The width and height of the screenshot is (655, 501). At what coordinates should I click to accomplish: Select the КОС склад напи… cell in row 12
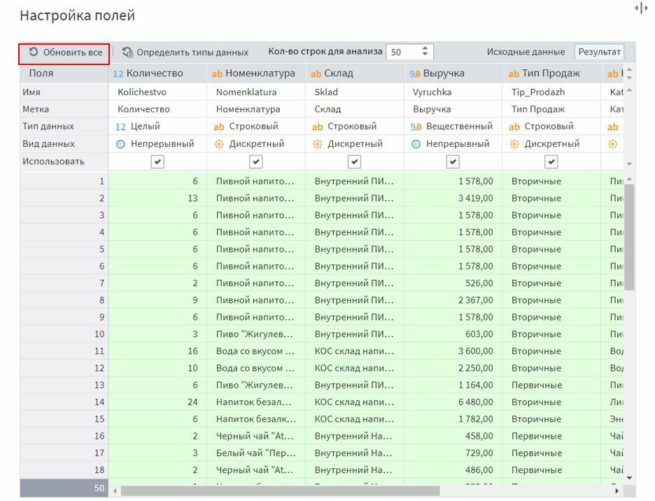355,368
